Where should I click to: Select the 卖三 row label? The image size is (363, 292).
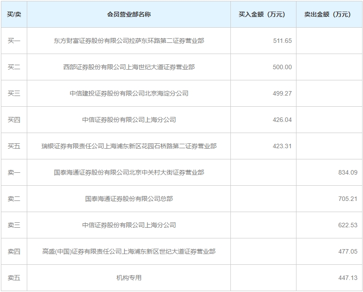[x=14, y=225]
